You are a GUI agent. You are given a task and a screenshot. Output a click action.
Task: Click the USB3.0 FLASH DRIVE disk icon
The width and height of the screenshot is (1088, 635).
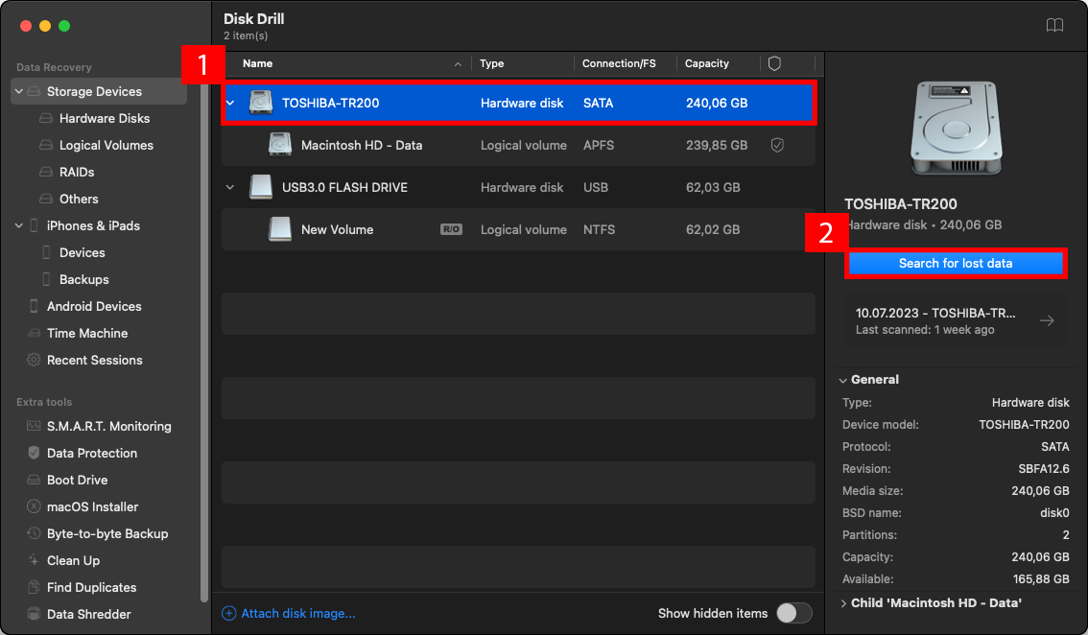click(261, 187)
